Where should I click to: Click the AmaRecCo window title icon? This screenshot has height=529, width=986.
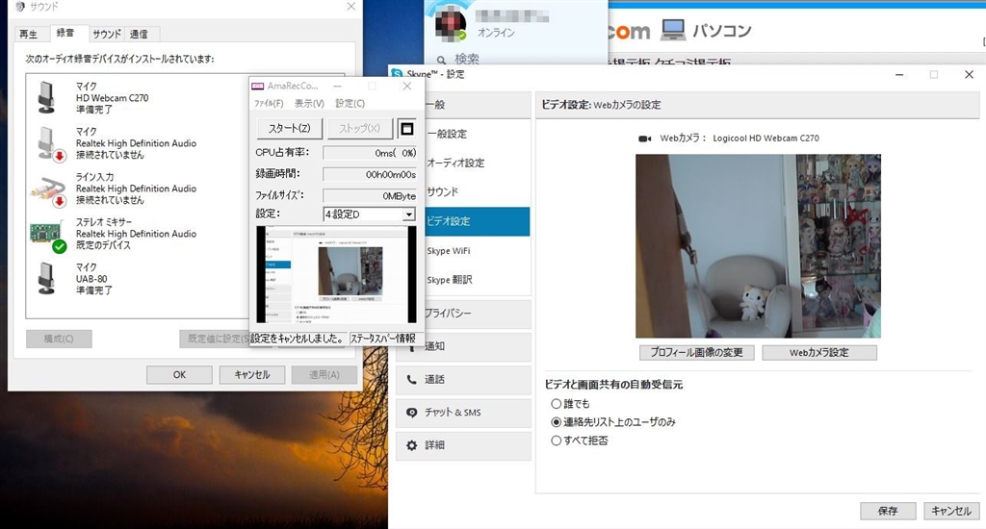(x=257, y=86)
